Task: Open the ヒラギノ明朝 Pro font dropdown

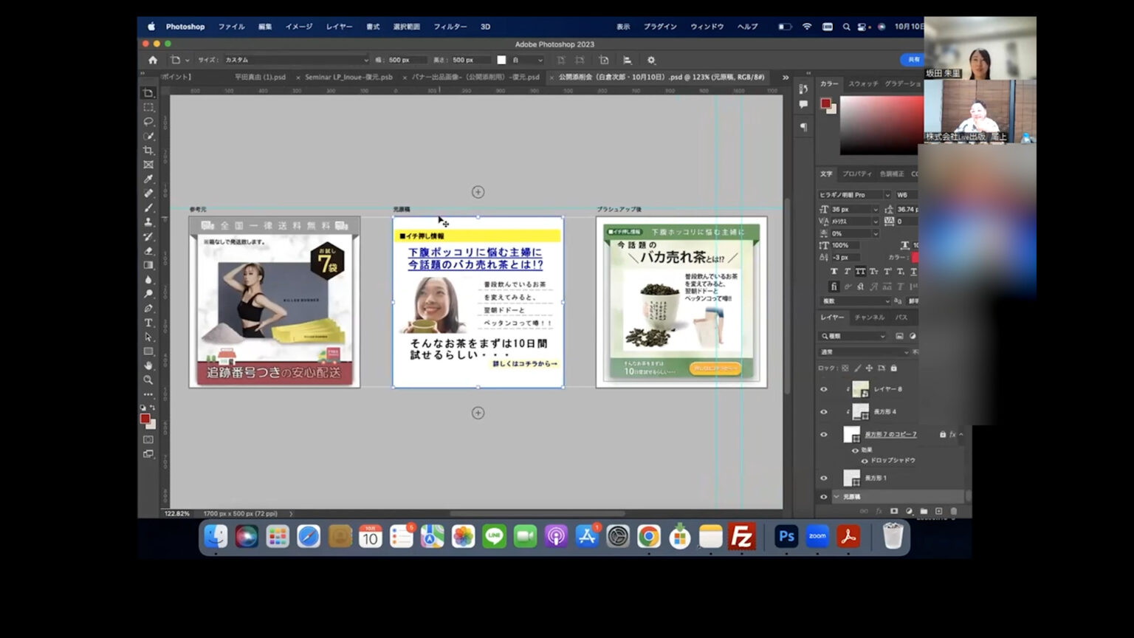Action: click(887, 195)
